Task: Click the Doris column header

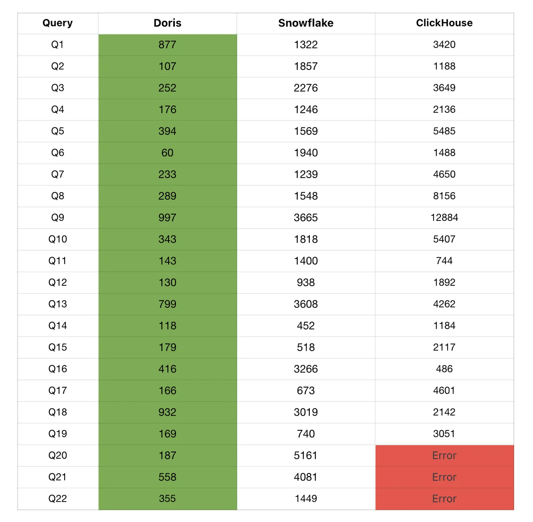Action: click(x=167, y=23)
